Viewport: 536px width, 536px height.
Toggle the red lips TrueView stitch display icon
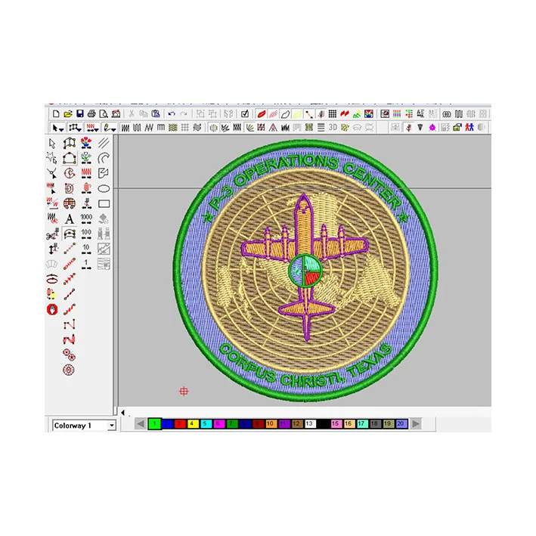pyautogui.click(x=262, y=114)
